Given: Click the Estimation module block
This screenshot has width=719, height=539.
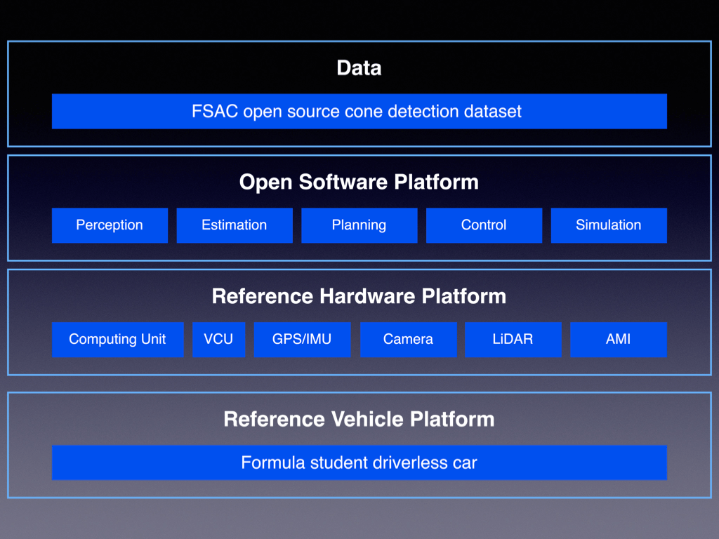Looking at the screenshot, I should coord(234,225).
